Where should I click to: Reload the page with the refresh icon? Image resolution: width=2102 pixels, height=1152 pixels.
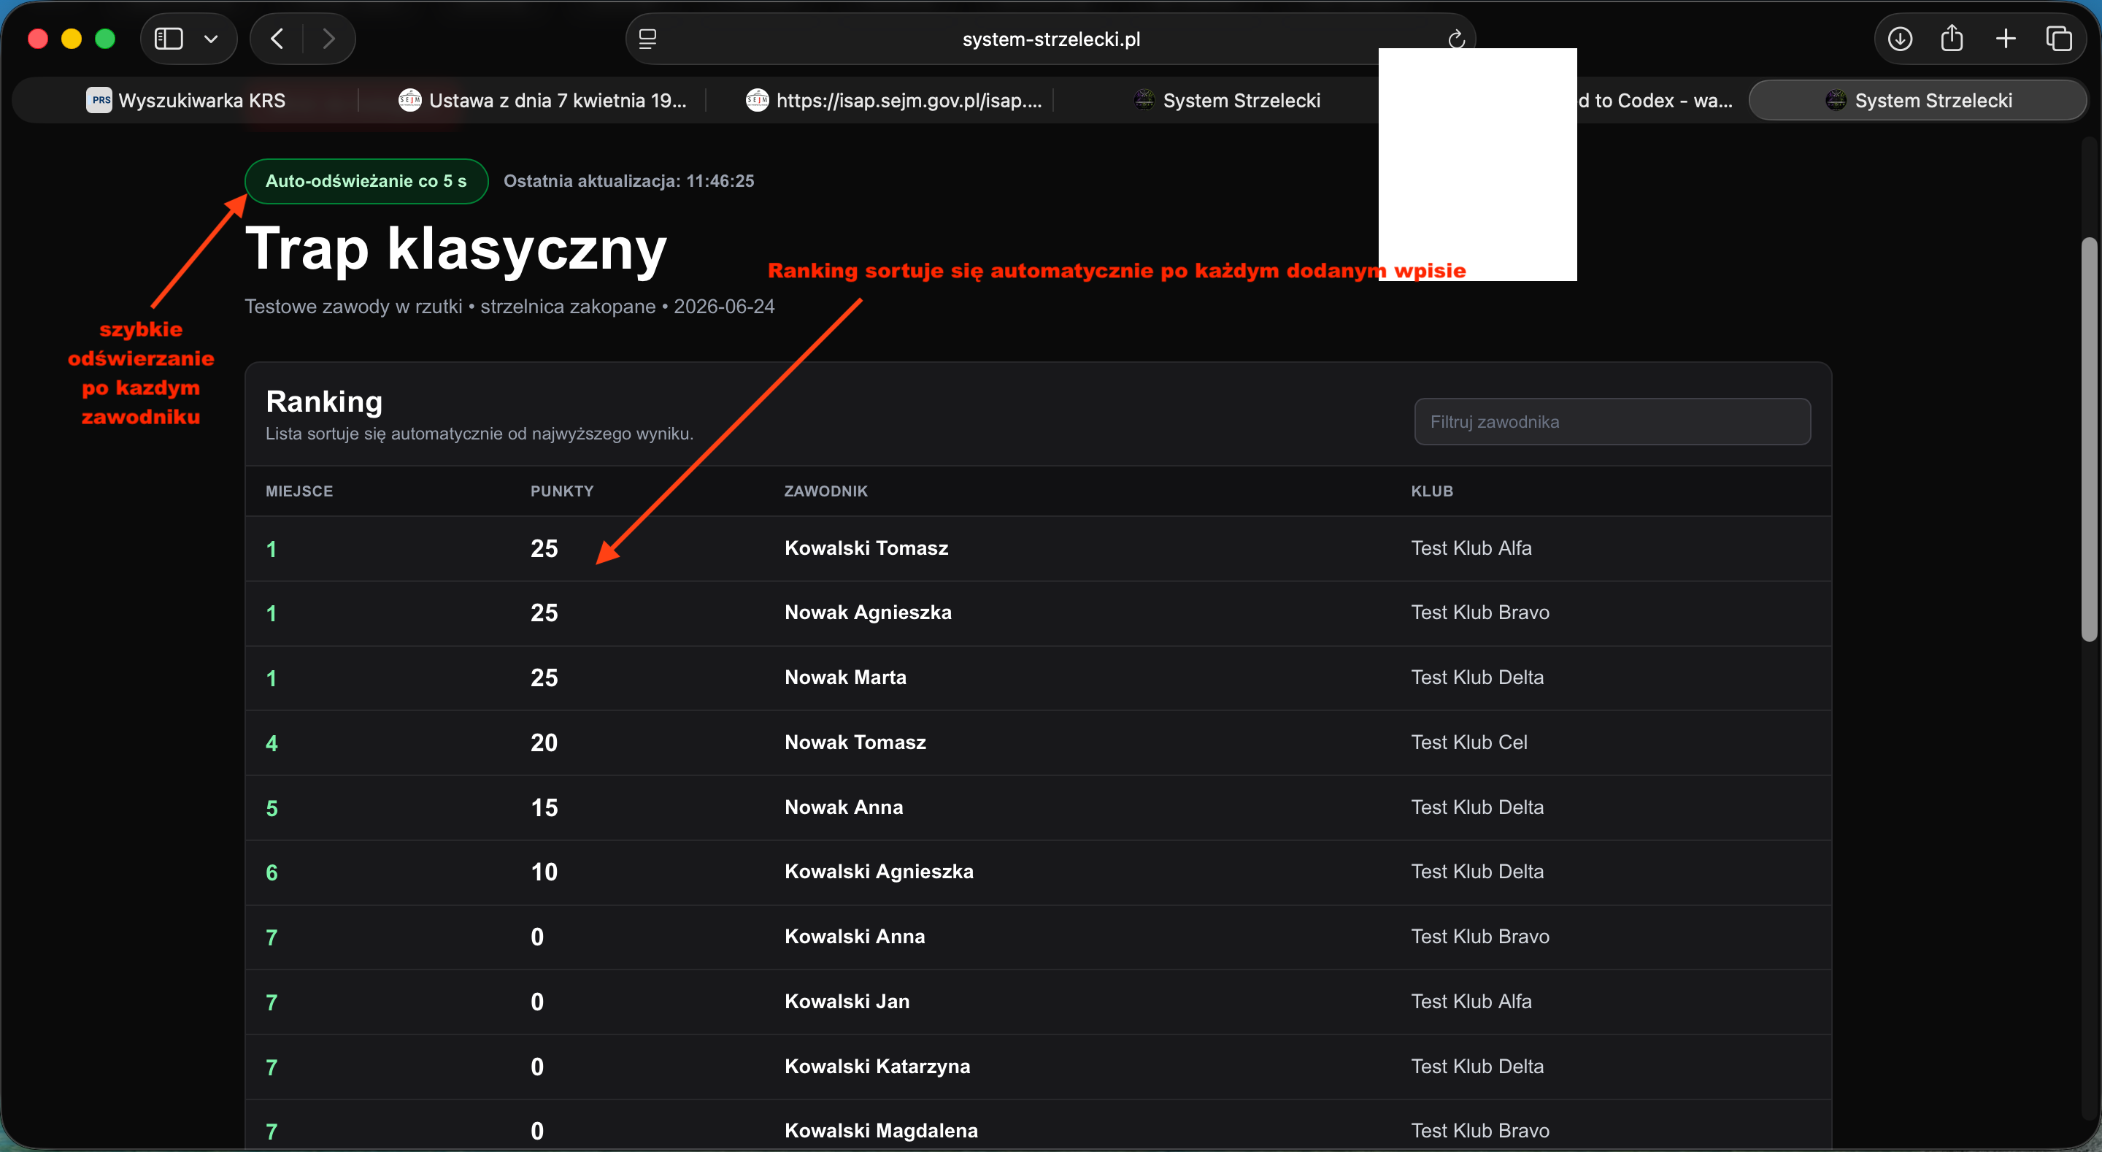tap(1457, 39)
